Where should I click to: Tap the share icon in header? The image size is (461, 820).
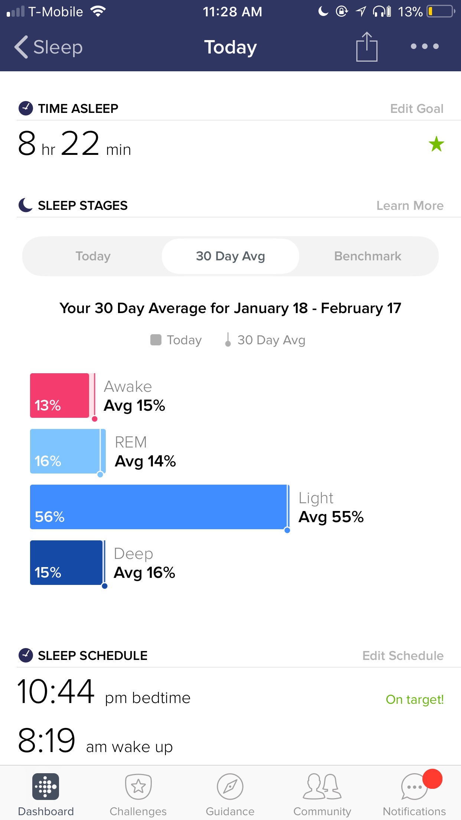367,46
